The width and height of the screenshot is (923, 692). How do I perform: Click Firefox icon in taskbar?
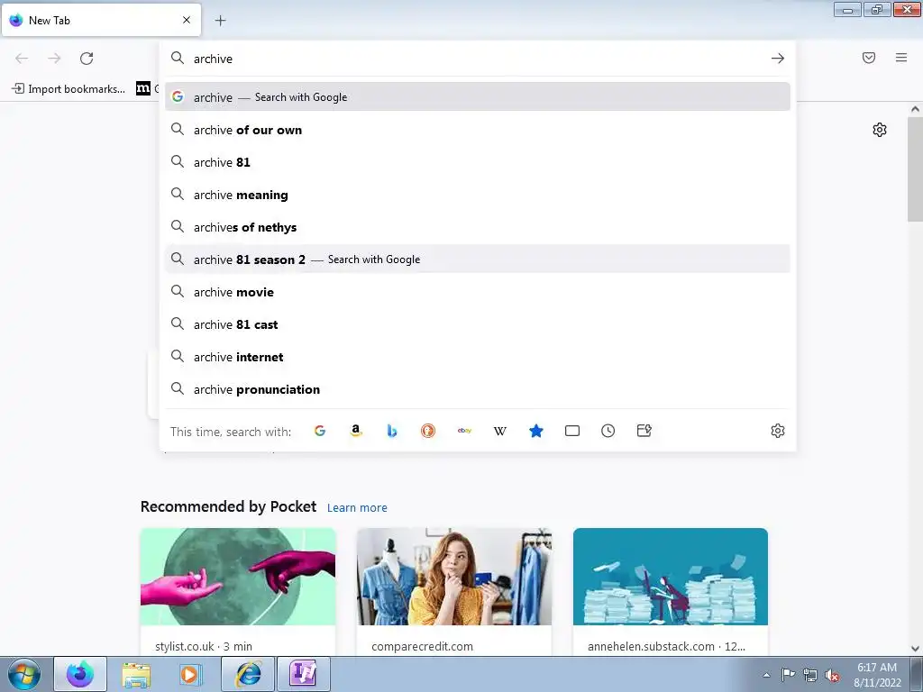tap(80, 674)
